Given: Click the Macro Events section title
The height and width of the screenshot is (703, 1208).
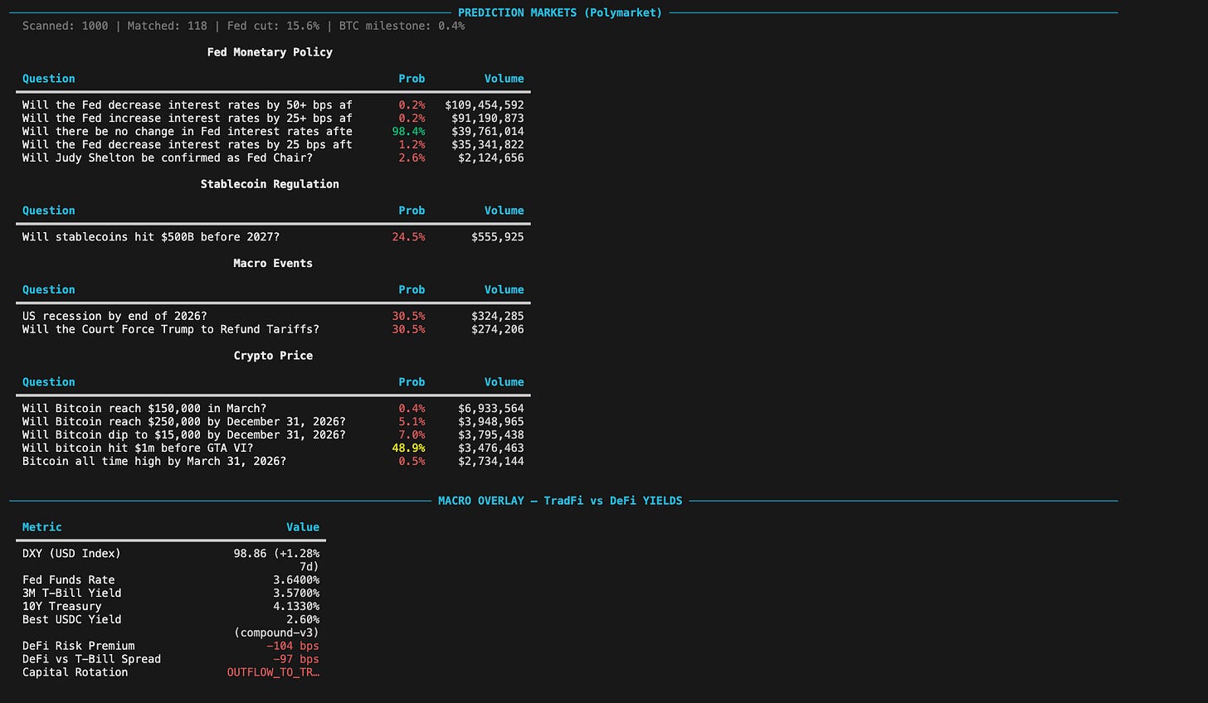Looking at the screenshot, I should tap(273, 264).
